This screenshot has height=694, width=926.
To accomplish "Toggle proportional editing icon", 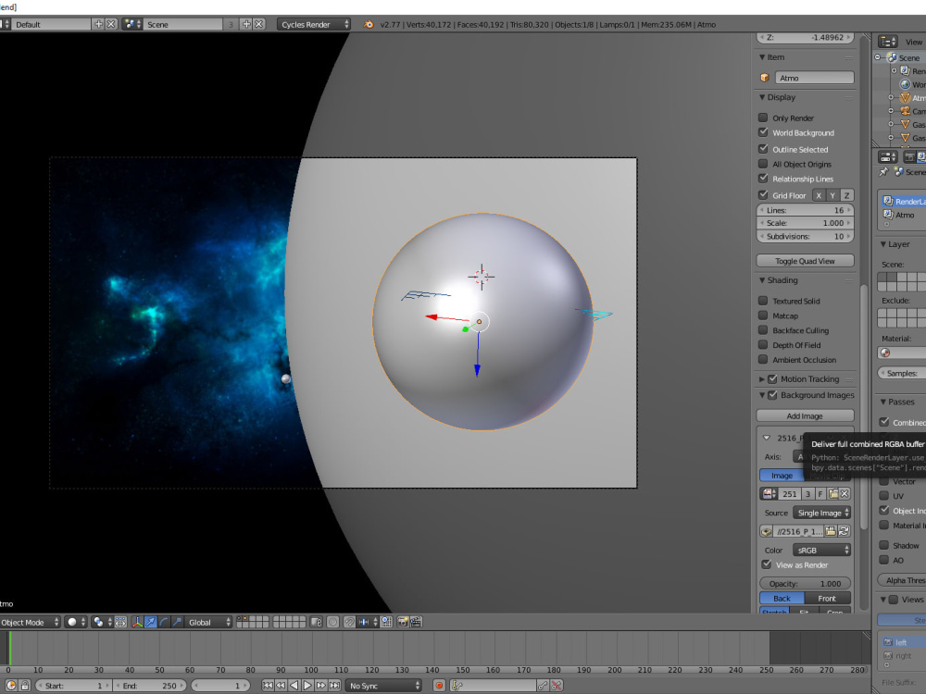I will pos(333,622).
